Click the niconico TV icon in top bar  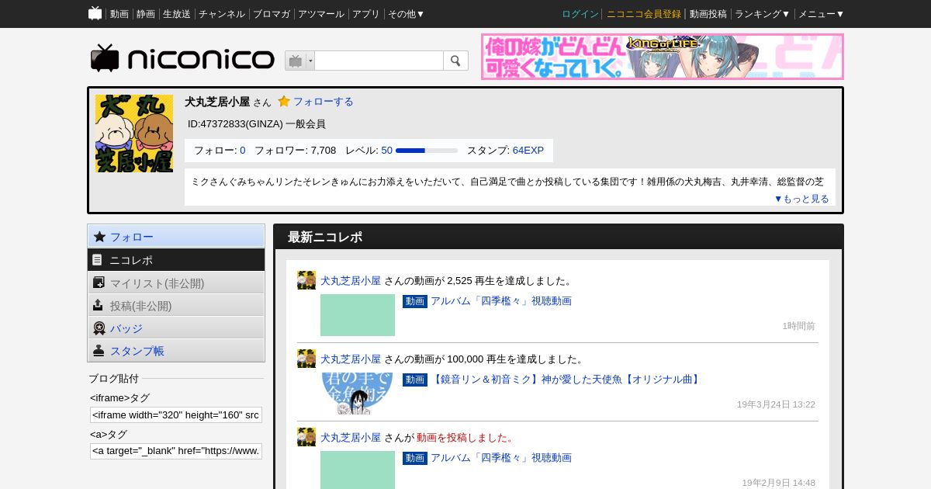click(x=95, y=13)
